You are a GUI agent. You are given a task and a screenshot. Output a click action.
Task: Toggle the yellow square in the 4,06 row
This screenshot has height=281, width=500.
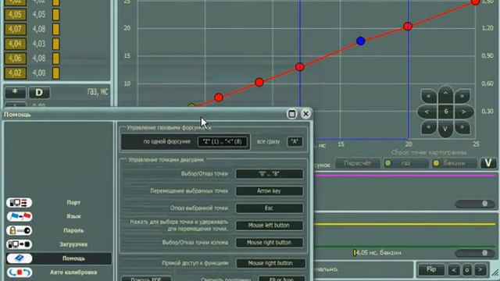tap(55, 59)
